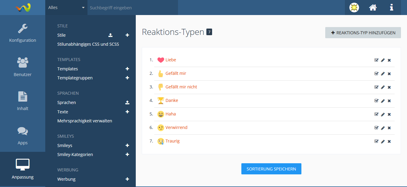Open the Konfiguration section
Screen dimensions: 407x187
pos(23,33)
